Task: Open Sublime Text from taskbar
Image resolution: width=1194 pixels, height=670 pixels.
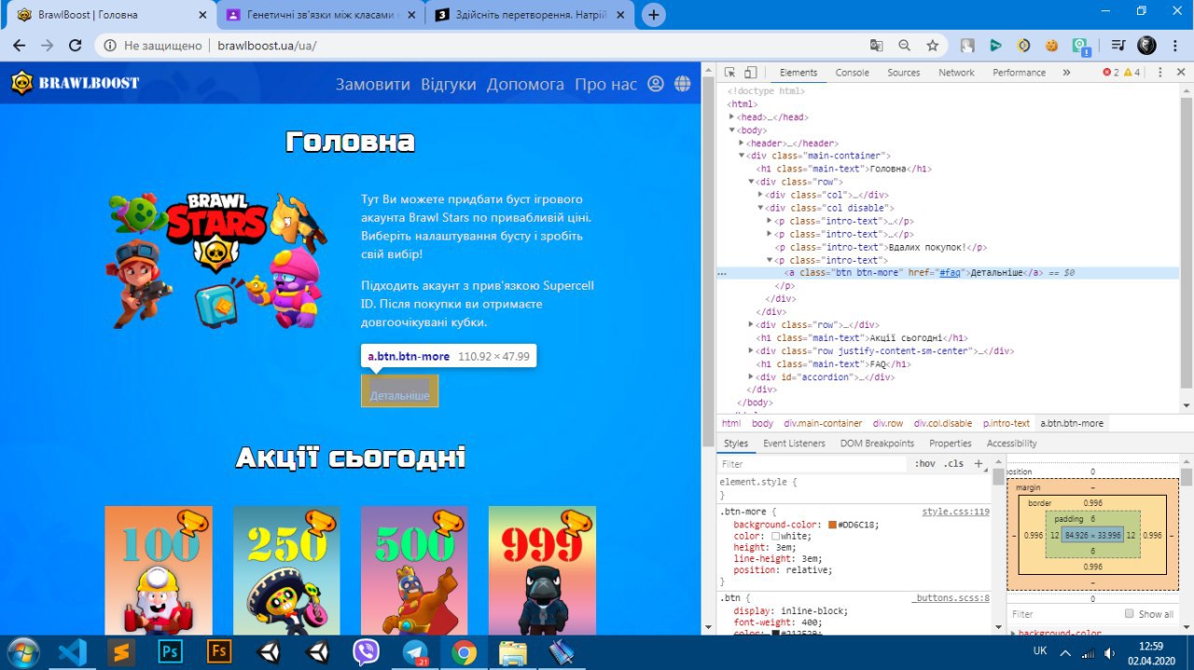Action: pos(121,651)
